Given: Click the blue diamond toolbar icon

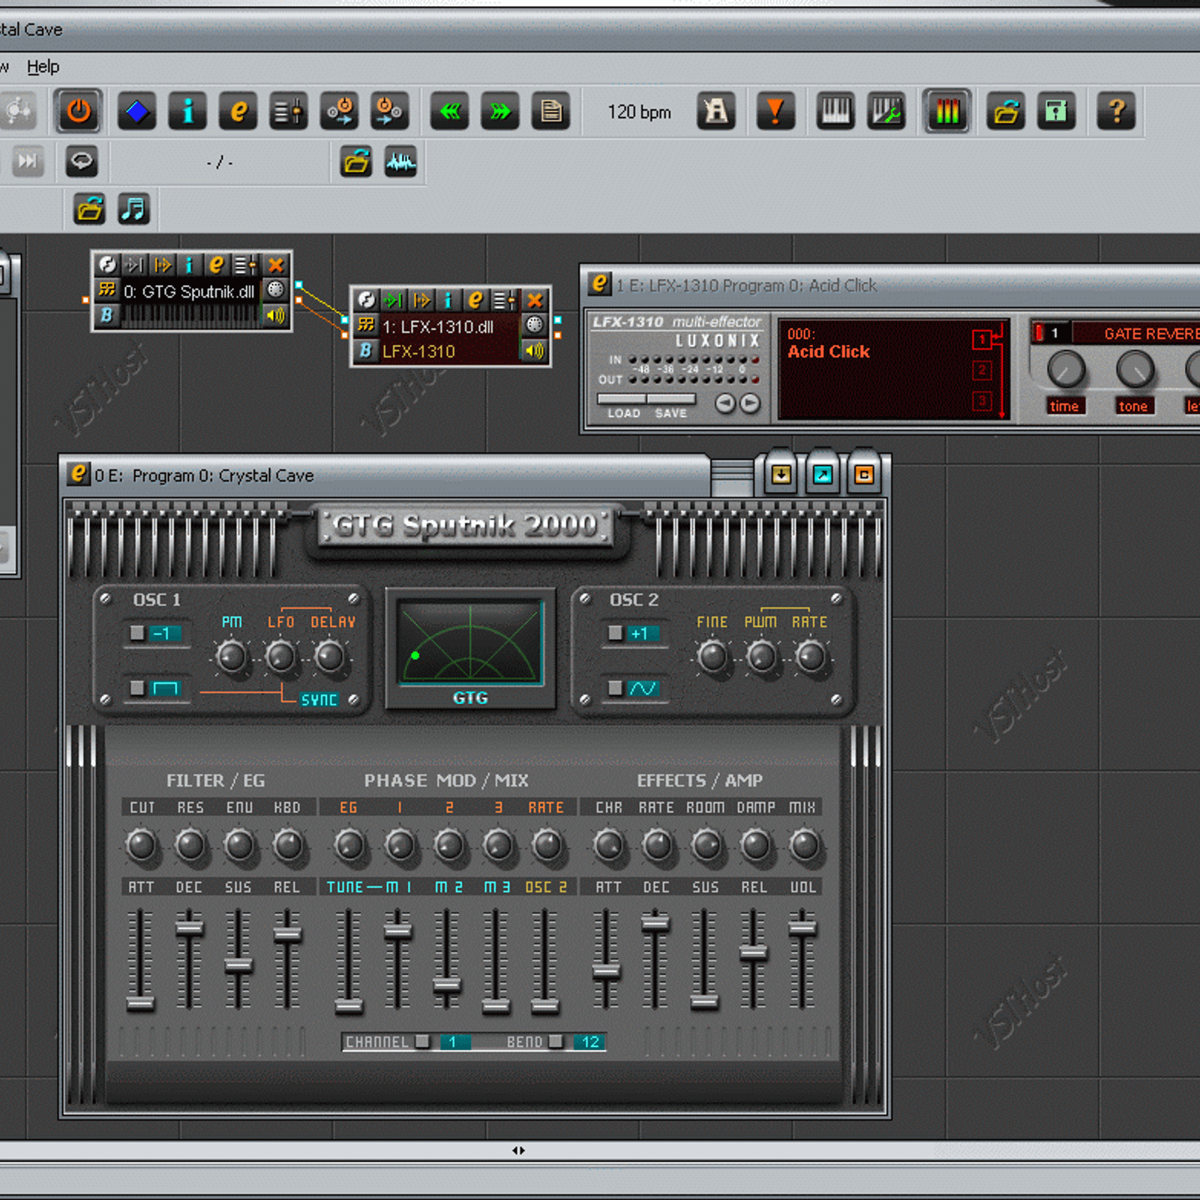Looking at the screenshot, I should point(136,112).
